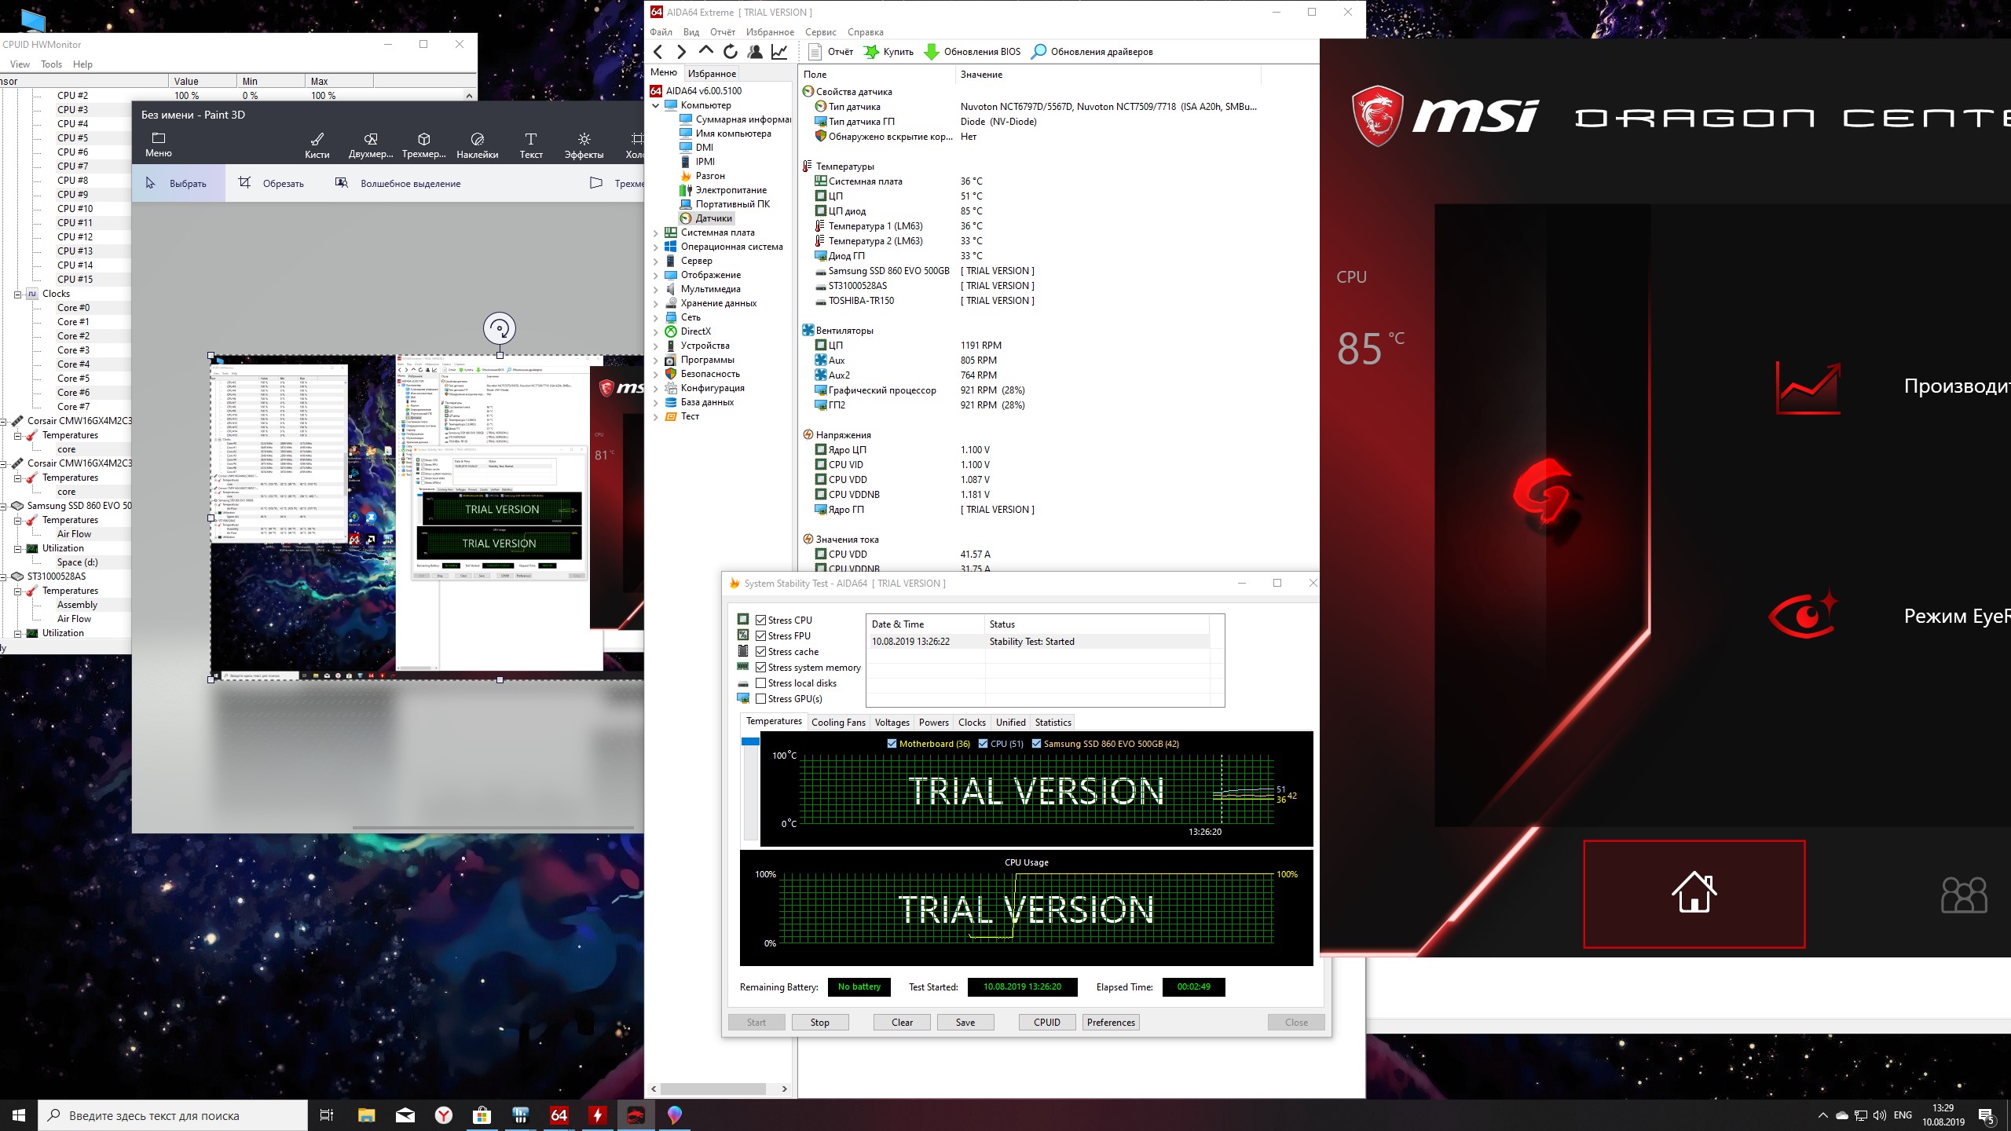Toggle the Stress system memory checkbox
2011x1131 pixels.
(x=760, y=668)
